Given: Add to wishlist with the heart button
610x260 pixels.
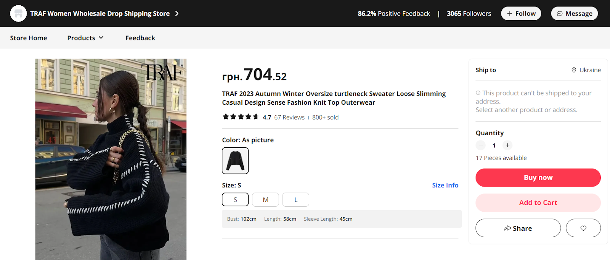Looking at the screenshot, I should click(x=583, y=228).
